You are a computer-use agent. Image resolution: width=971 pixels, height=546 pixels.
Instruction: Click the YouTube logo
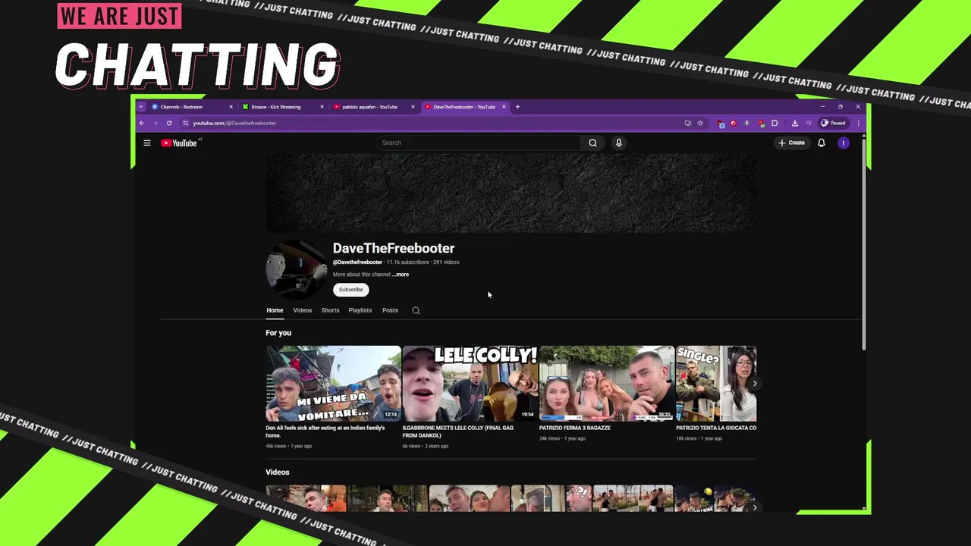coord(179,143)
